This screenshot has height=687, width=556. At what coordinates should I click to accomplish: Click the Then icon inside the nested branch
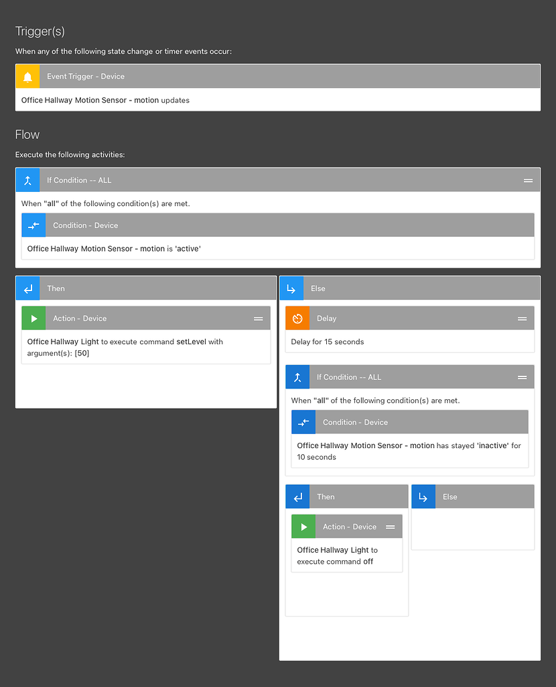click(x=296, y=496)
